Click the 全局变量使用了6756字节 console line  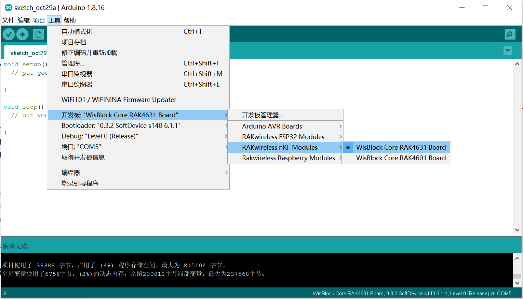(x=133, y=274)
